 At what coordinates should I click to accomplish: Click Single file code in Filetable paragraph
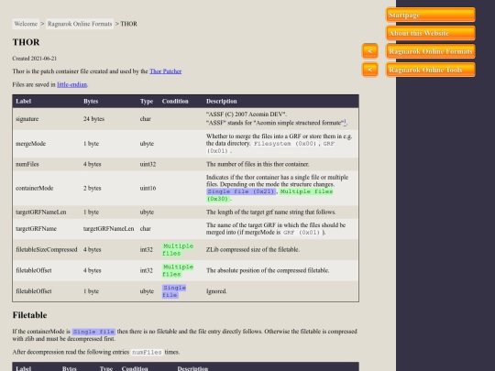pos(93,332)
